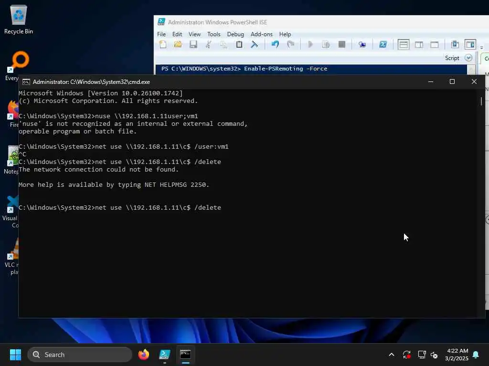Click Redo arrow in PowerShell ISE toolbar
This screenshot has width=489, height=366.
coord(290,44)
